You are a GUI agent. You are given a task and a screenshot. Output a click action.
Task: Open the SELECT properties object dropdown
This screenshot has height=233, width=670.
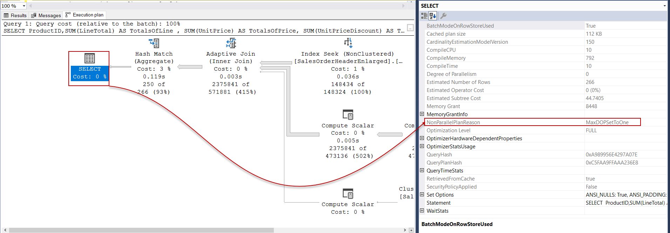[x=664, y=6]
